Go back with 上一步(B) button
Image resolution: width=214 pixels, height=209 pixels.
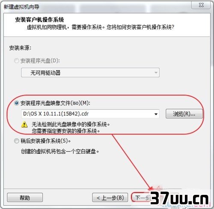[110, 197]
